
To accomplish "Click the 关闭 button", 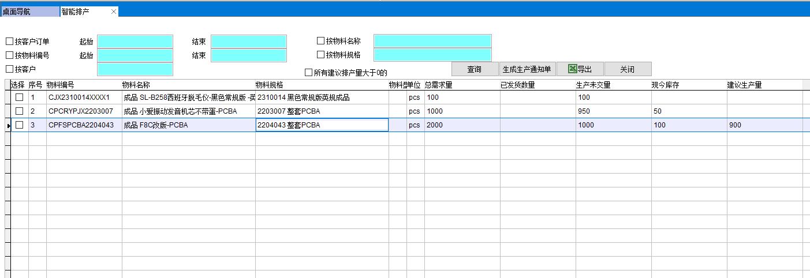I will point(628,69).
